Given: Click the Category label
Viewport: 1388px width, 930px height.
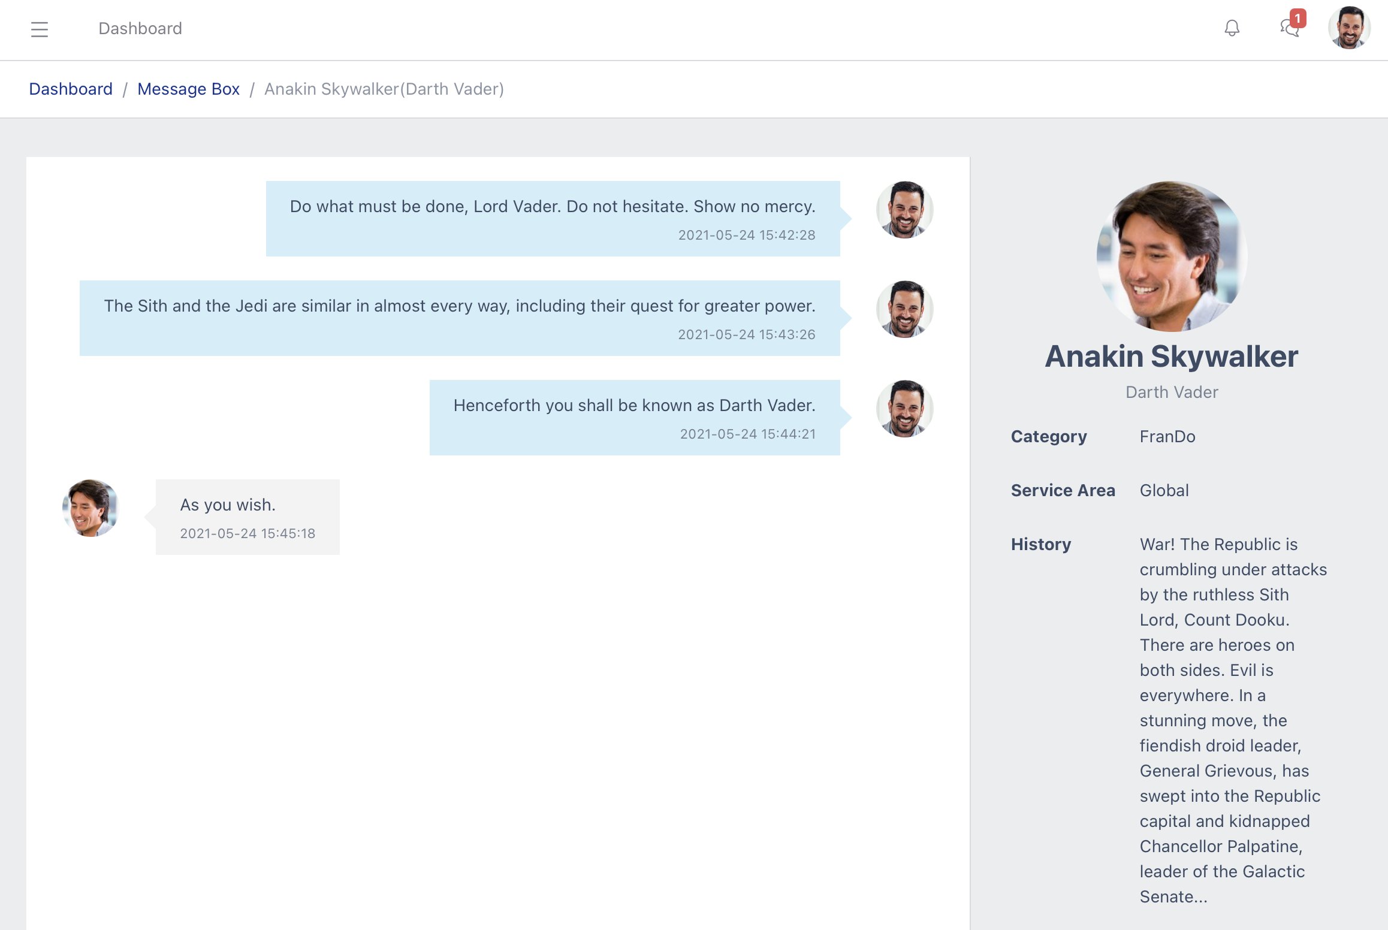Looking at the screenshot, I should point(1049,436).
